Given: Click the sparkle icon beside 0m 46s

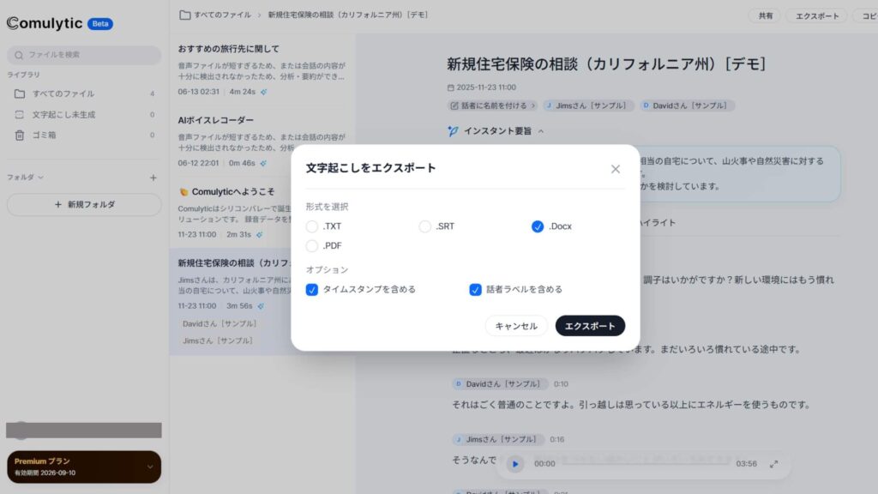Looking at the screenshot, I should click(263, 164).
